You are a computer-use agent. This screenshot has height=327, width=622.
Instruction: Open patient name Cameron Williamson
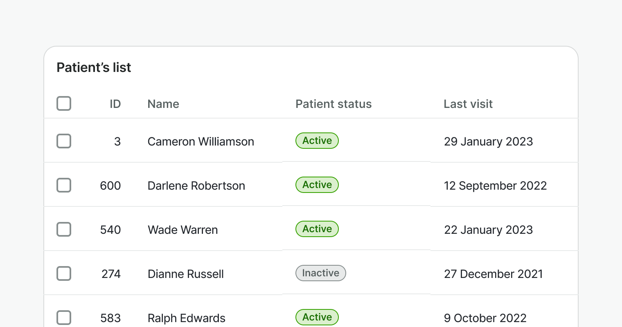click(x=201, y=141)
